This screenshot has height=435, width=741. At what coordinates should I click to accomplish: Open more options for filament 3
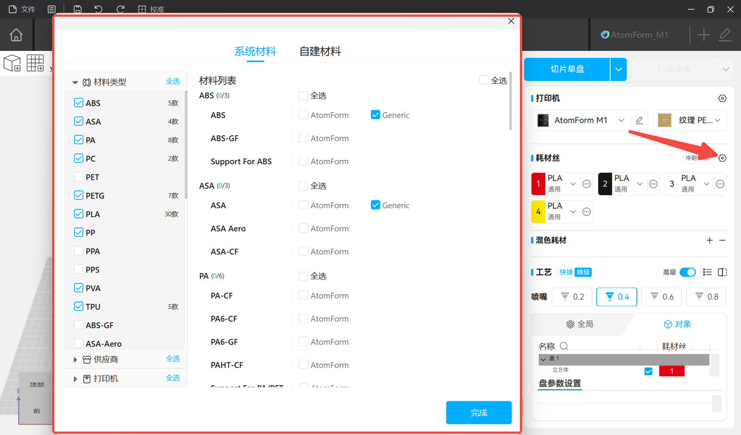point(720,184)
